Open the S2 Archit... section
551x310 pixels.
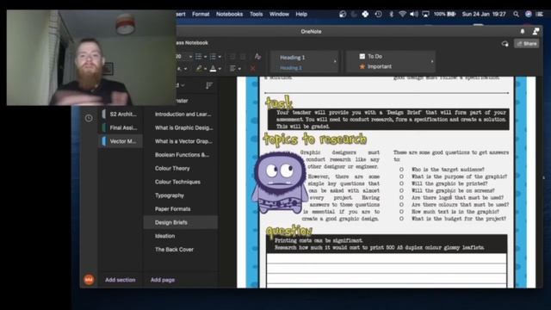[x=121, y=115]
